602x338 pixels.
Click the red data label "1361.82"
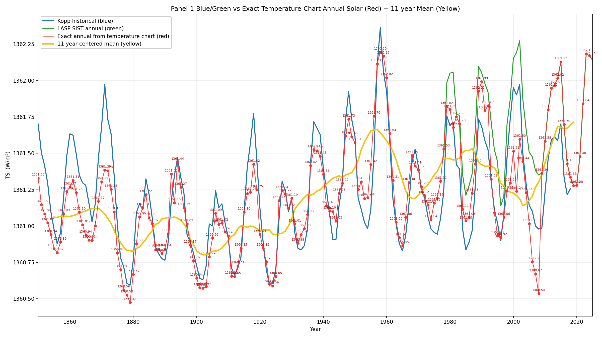coord(447,103)
